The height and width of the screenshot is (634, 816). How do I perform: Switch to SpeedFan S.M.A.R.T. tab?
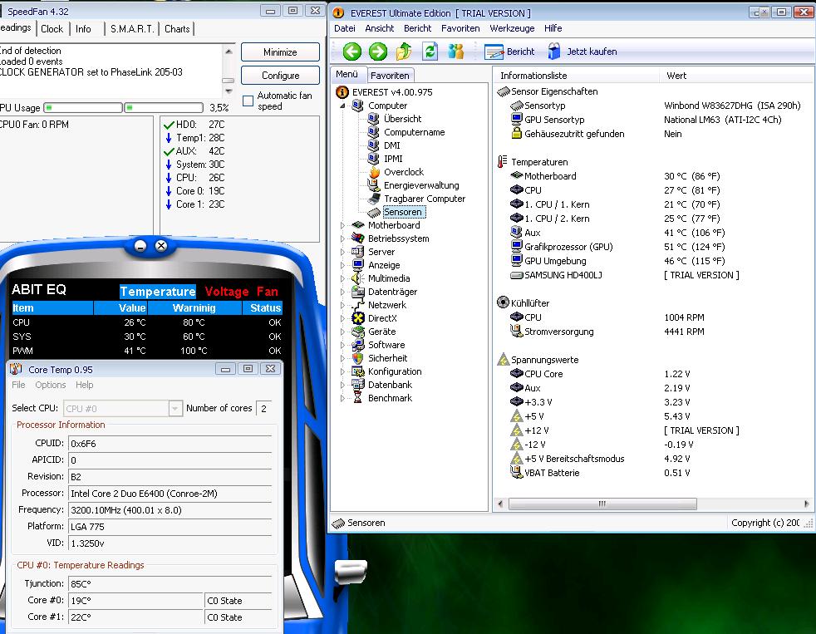pos(132,29)
